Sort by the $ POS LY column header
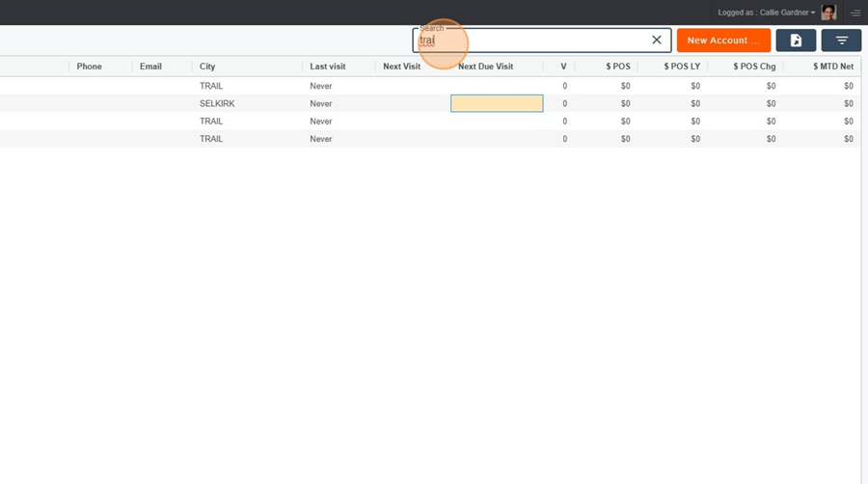868x484 pixels. [x=682, y=67]
